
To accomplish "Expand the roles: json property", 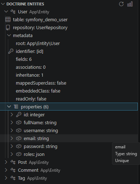I will 12,154.
